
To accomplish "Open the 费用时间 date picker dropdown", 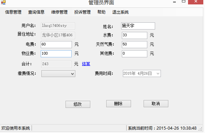I will 158,74.
